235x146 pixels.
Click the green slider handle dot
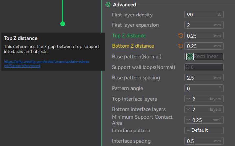(x=63, y=24)
